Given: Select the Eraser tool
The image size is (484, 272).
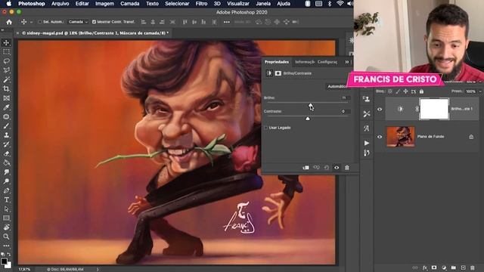Looking at the screenshot, I should [6, 153].
